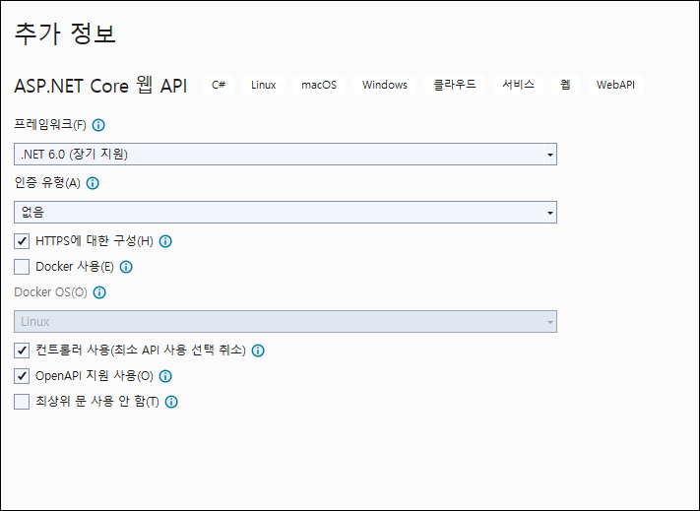Image resolution: width=700 pixels, height=511 pixels.
Task: Click info icon beside 컨트롤러 사용 option
Action: click(x=258, y=351)
